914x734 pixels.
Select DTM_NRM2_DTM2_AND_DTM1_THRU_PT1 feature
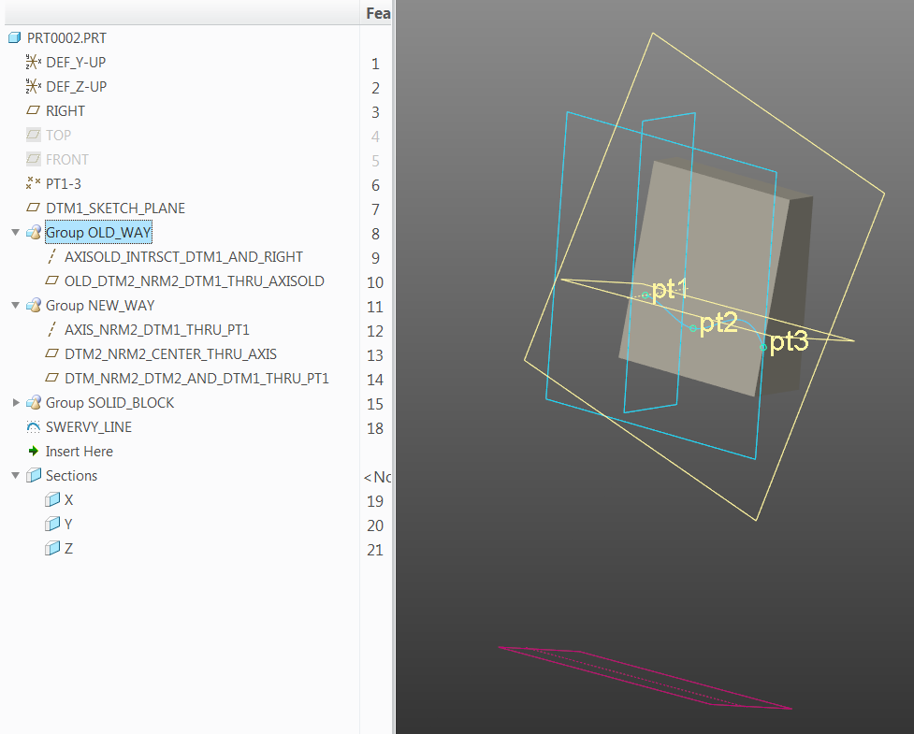(x=196, y=379)
